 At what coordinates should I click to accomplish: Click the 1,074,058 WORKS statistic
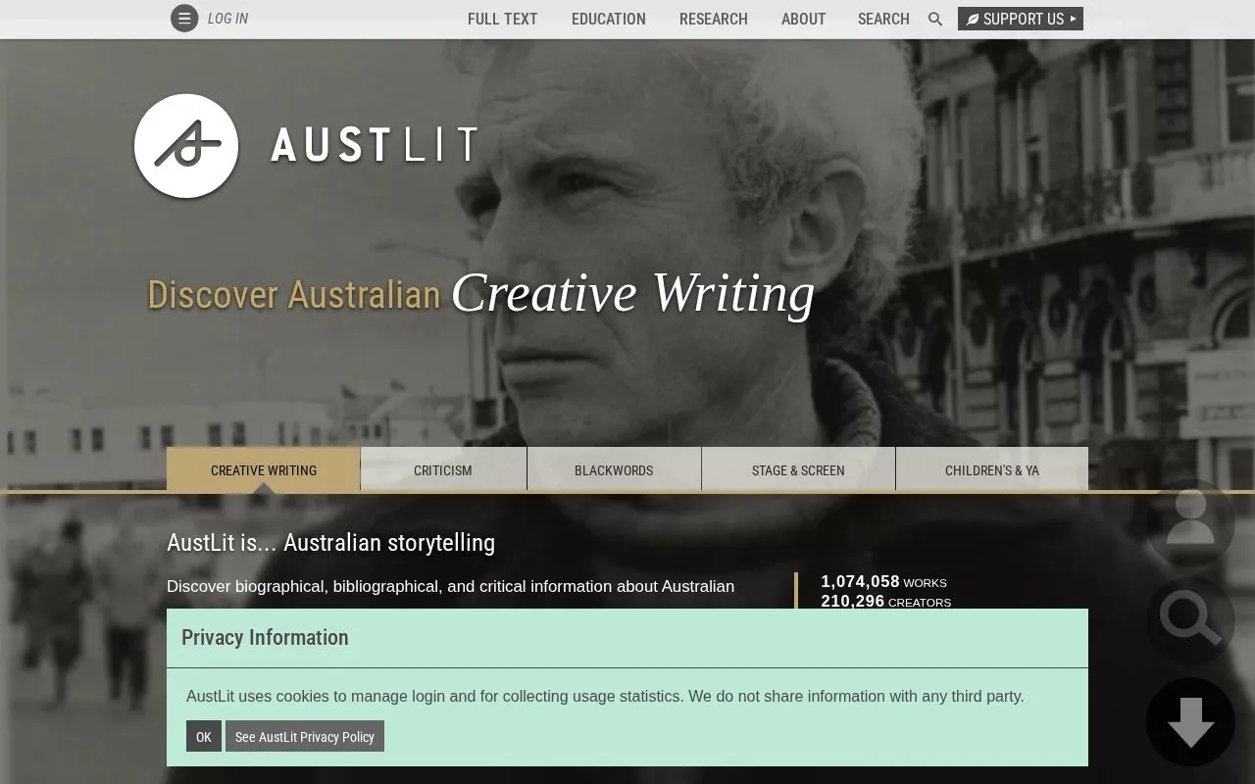point(883,582)
